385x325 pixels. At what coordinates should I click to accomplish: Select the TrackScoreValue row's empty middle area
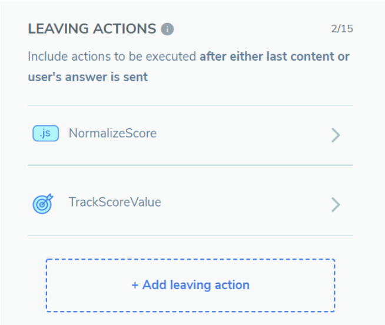[245, 202]
